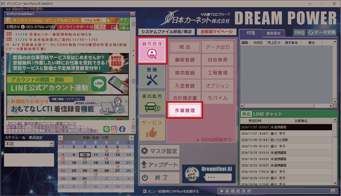
Task: Click the 終了 power button
Action: (x=160, y=178)
